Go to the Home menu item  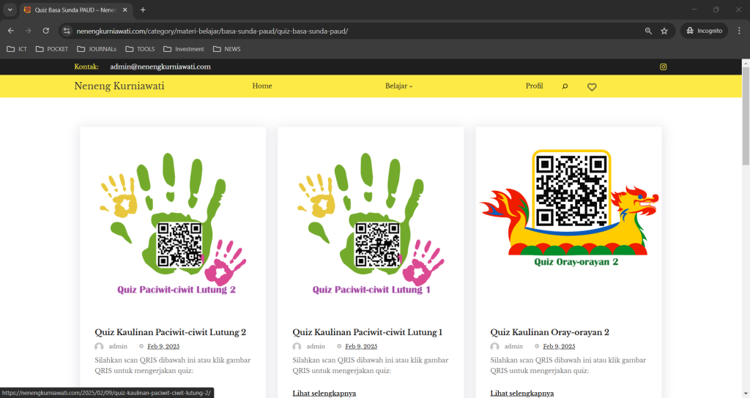(x=262, y=86)
